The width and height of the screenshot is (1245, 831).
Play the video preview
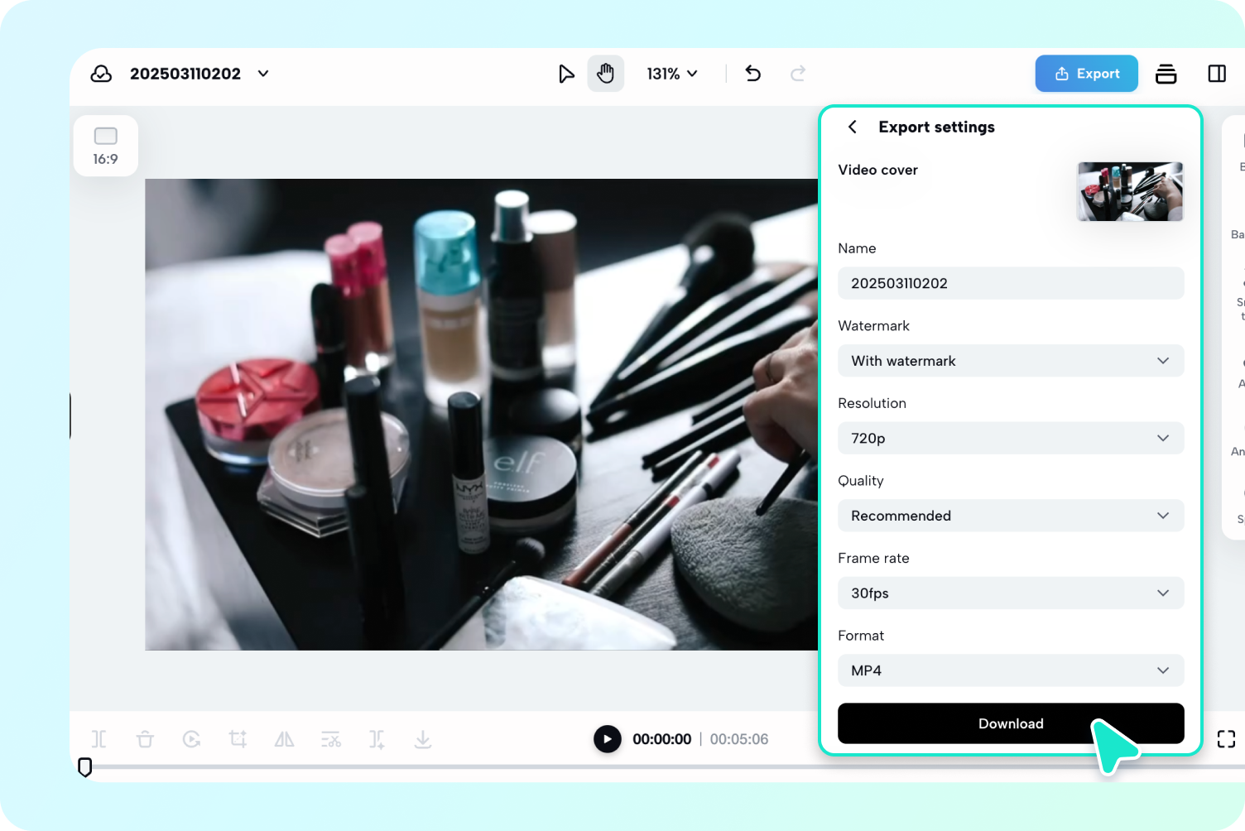coord(608,739)
